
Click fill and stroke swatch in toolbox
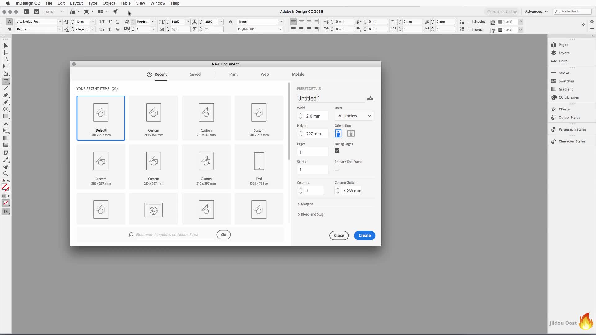[x=6, y=188]
